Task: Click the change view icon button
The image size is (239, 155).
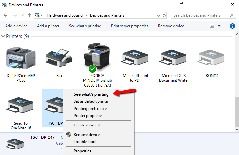Action: [x=212, y=26]
